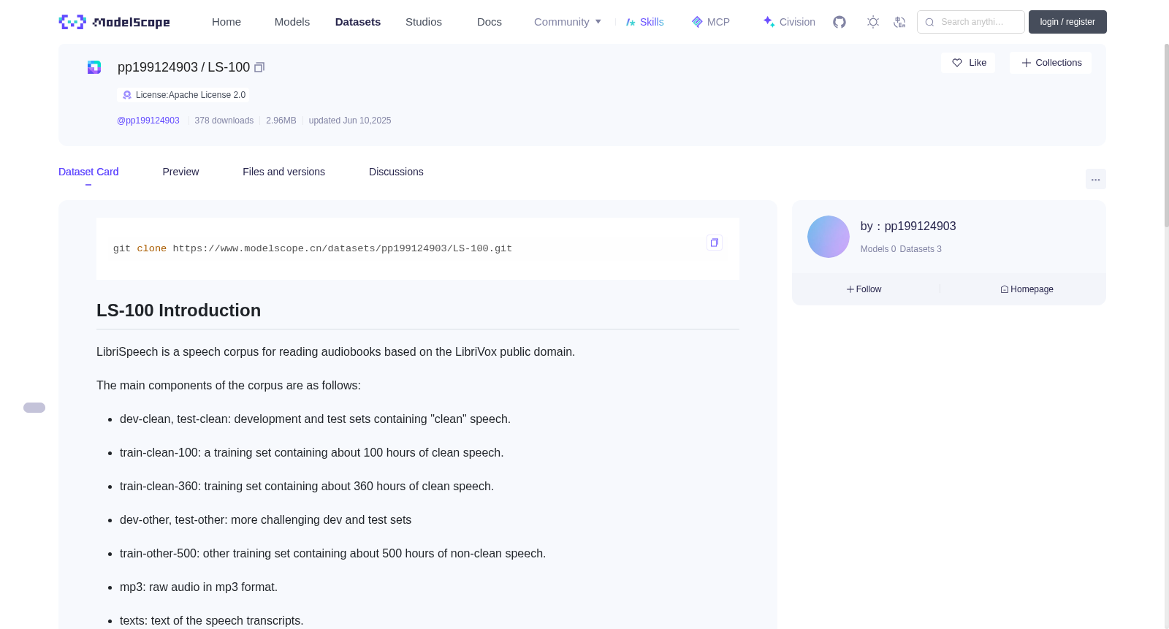Image resolution: width=1169 pixels, height=629 pixels.
Task: Add the dataset to Collections
Action: tap(1051, 63)
